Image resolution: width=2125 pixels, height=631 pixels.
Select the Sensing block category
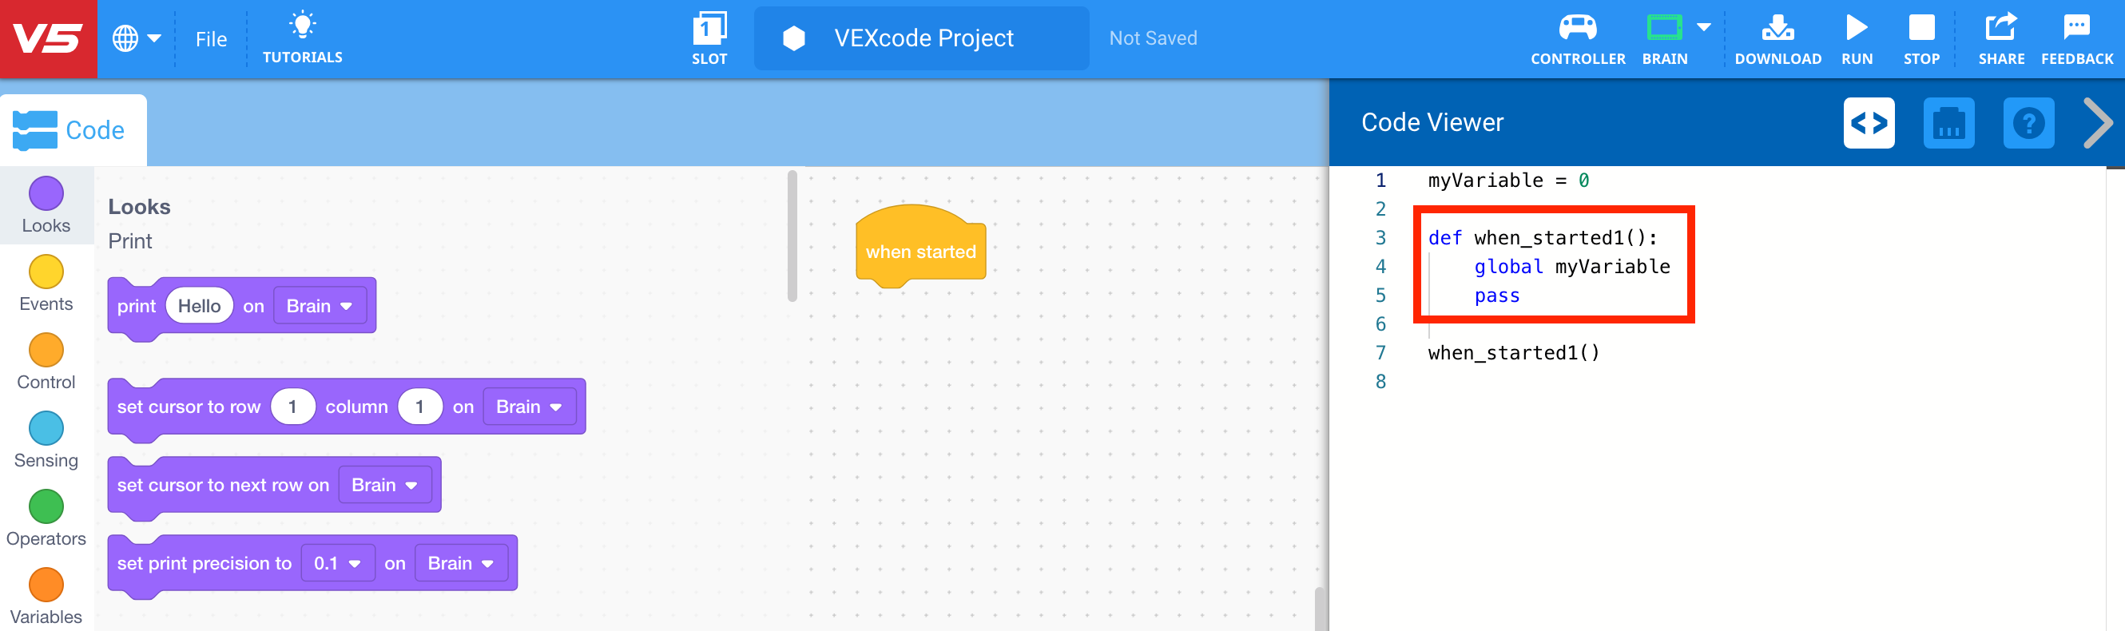(46, 437)
